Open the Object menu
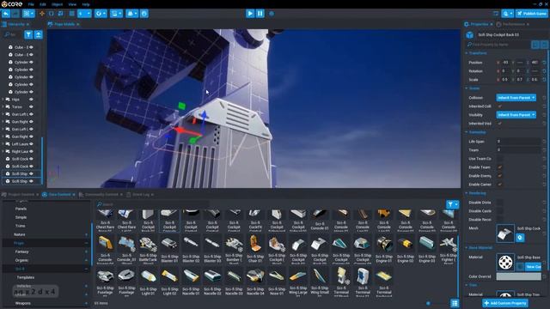Image resolution: width=550 pixels, height=309 pixels. click(57, 4)
